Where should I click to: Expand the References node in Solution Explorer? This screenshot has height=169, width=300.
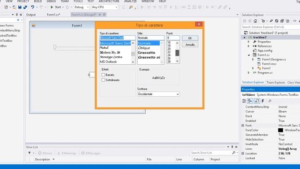(248, 46)
